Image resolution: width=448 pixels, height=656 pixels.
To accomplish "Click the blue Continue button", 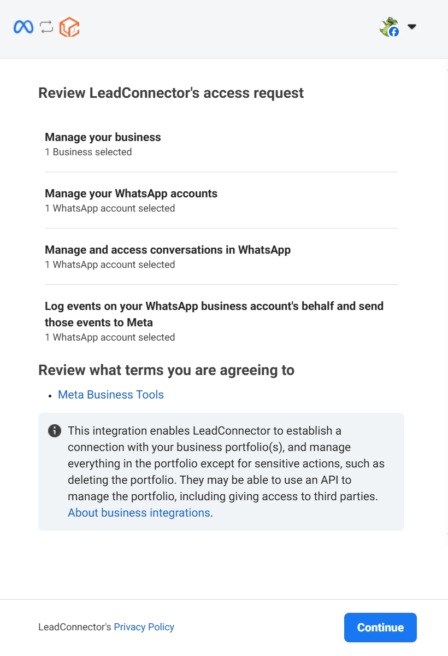I will (380, 628).
